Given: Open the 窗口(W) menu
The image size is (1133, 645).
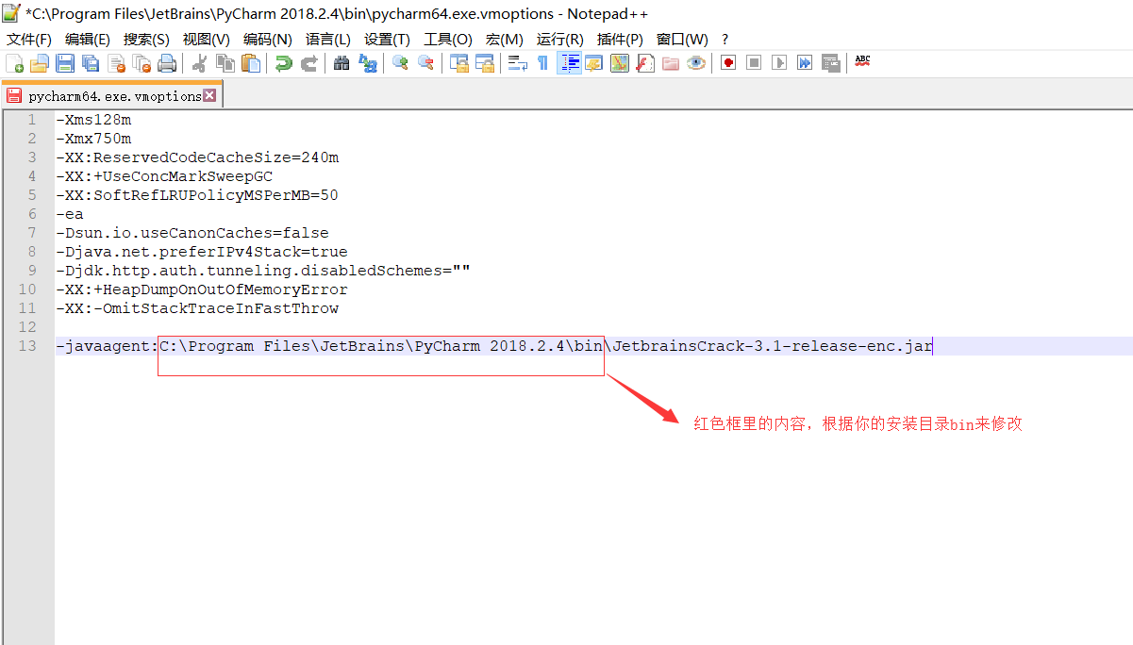Looking at the screenshot, I should [x=682, y=39].
